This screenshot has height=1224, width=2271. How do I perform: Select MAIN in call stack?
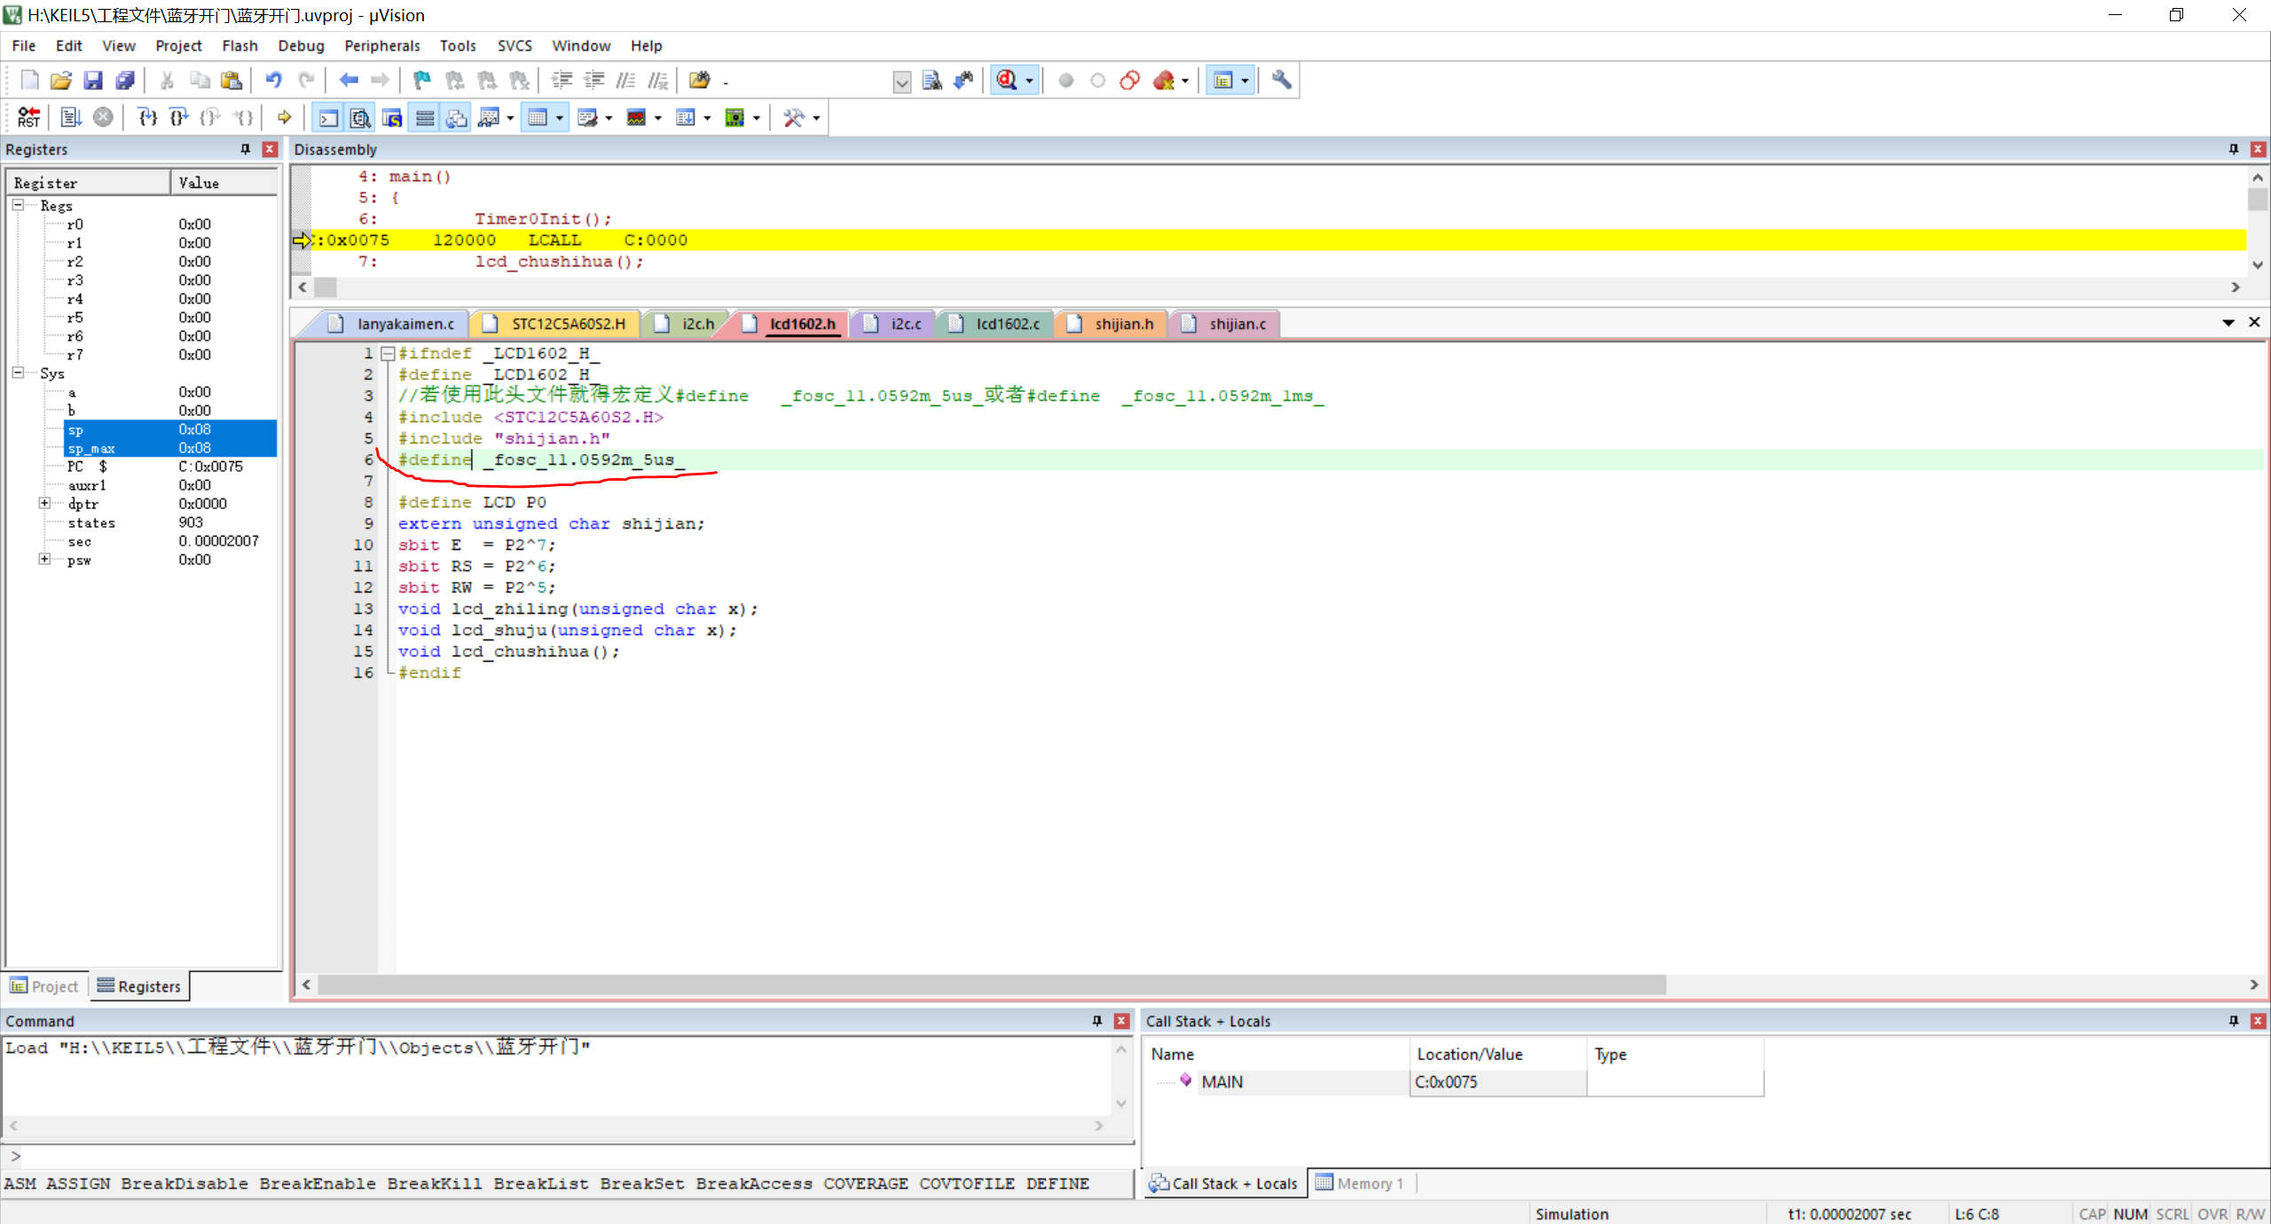coord(1222,1081)
